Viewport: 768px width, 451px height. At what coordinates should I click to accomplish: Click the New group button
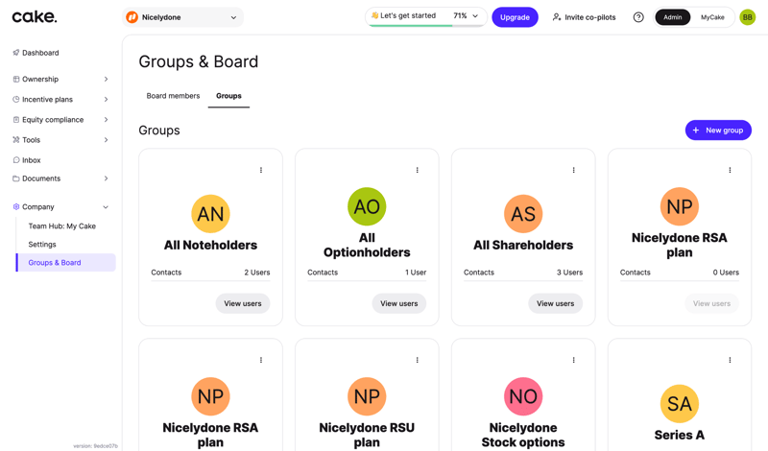718,131
